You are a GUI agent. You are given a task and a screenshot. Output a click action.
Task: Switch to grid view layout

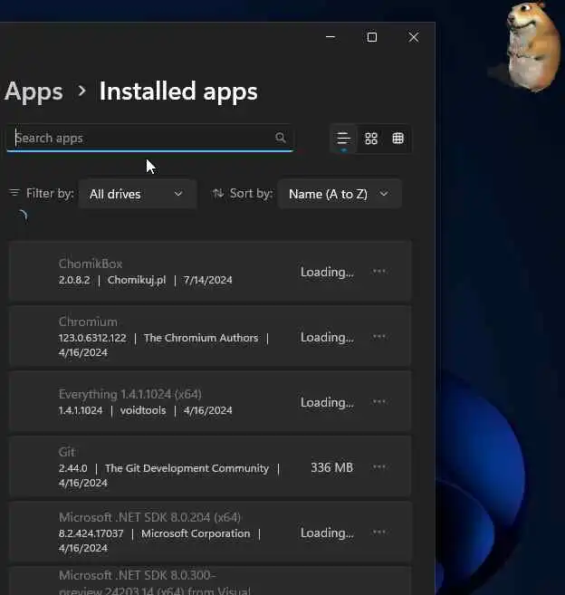[371, 139]
